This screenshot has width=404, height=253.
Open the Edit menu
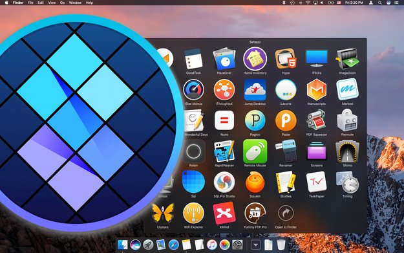point(41,3)
